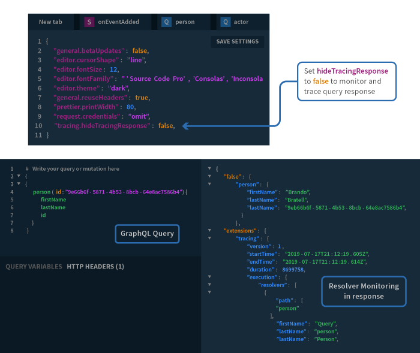Collapse the query block at line 2

pos(19,176)
